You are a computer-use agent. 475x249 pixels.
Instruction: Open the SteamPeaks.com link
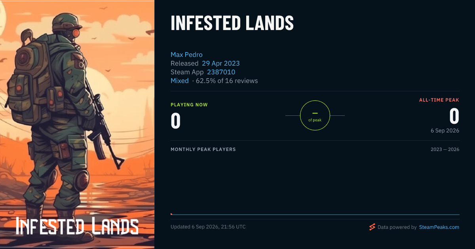point(439,227)
